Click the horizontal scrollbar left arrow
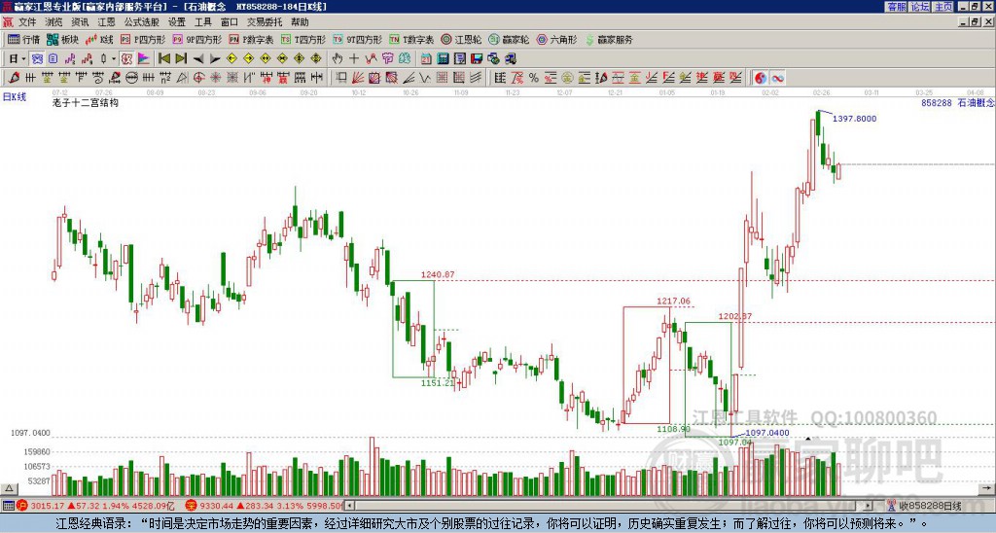The image size is (996, 533). tap(350, 506)
